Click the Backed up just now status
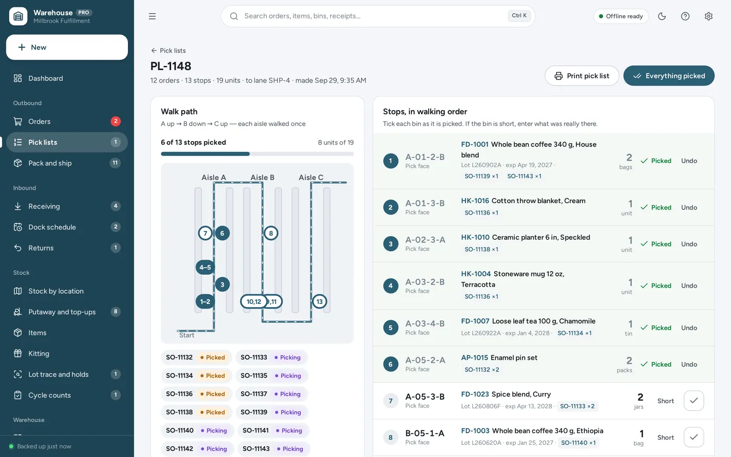Image resolution: width=731 pixels, height=457 pixels. (40, 447)
